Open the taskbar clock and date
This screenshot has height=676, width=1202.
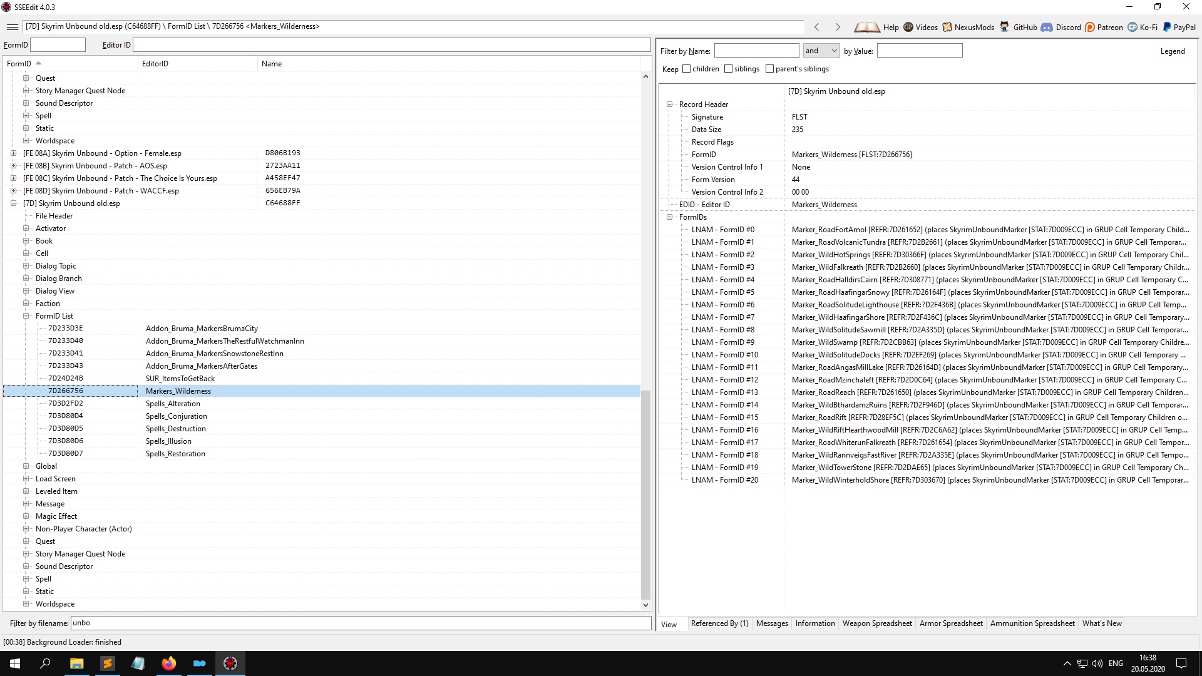pyautogui.click(x=1148, y=663)
